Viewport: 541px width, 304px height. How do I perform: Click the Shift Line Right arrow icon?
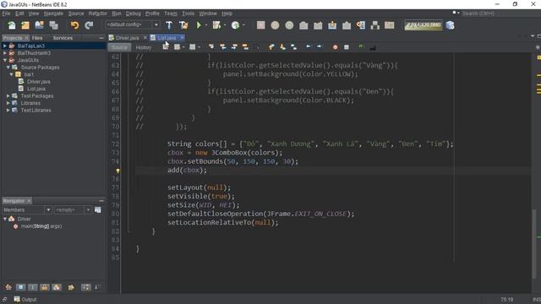coord(319,47)
